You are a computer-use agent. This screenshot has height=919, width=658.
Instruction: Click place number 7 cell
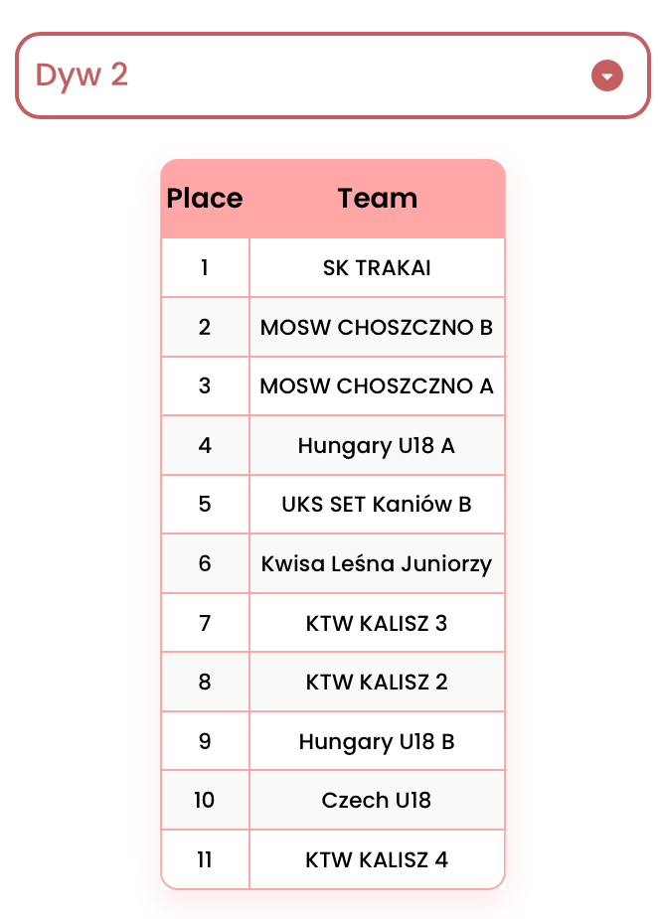(x=205, y=623)
